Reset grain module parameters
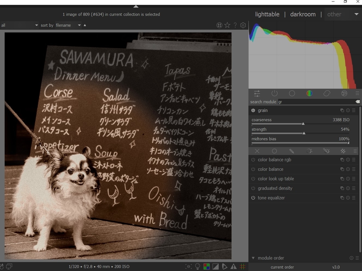The image size is (362, 271). click(348, 110)
